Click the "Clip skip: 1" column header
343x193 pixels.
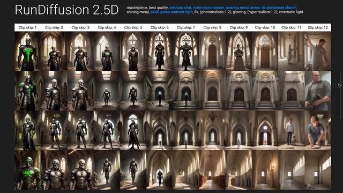tap(27, 27)
